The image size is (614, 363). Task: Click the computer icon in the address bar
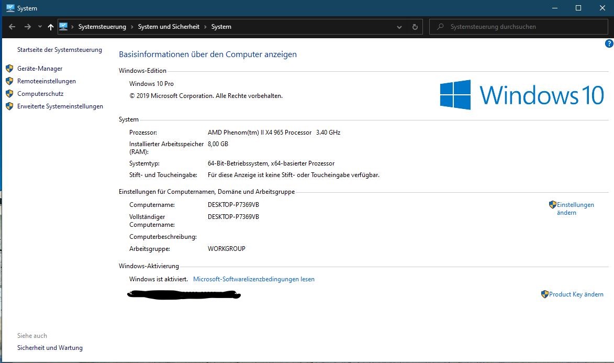click(x=63, y=27)
